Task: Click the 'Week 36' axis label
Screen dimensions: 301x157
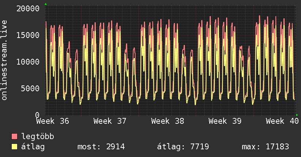Action: pyautogui.click(x=53, y=121)
